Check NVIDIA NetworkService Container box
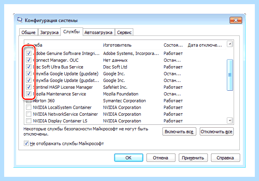The image size is (259, 181). [28, 114]
